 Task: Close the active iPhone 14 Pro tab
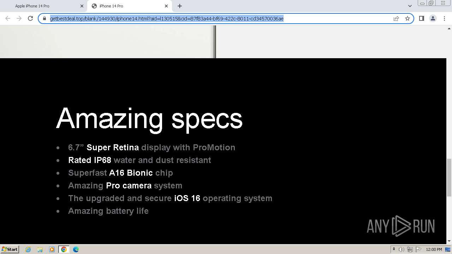pos(166,6)
